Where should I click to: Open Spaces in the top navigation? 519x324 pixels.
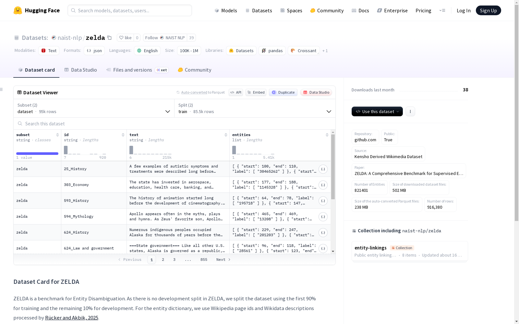[x=291, y=10]
